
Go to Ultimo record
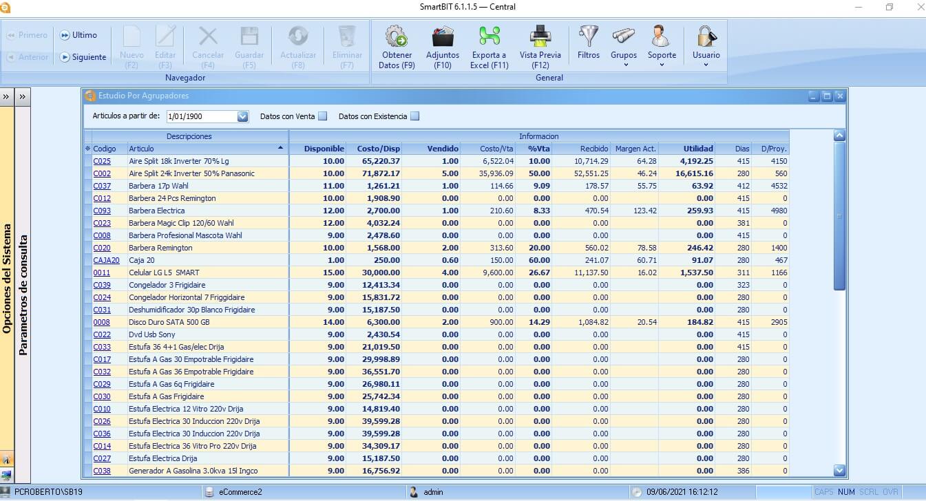point(78,35)
